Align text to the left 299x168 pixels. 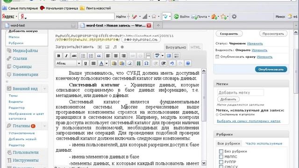tap(108, 56)
